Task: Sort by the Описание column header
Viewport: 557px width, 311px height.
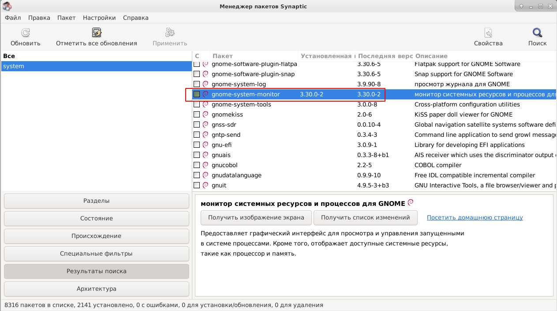Action: coord(483,56)
